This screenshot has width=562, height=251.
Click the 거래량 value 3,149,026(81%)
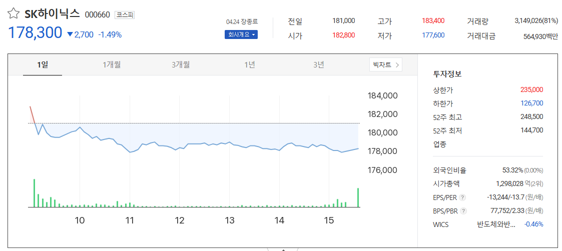(536, 21)
